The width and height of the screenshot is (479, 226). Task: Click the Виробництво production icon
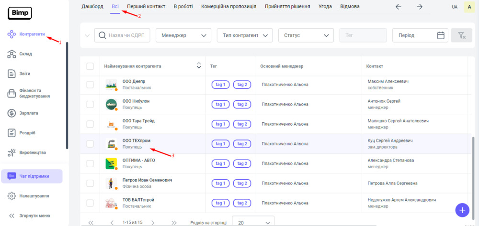(12, 153)
